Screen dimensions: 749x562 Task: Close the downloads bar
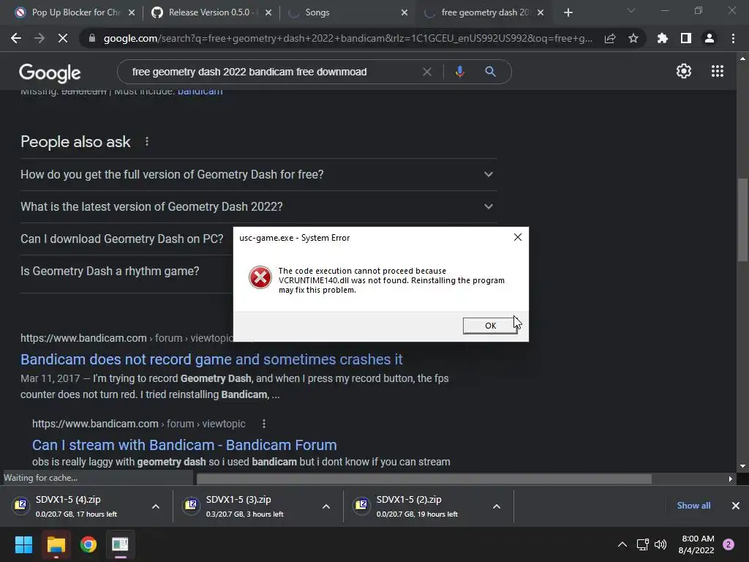coord(736,506)
